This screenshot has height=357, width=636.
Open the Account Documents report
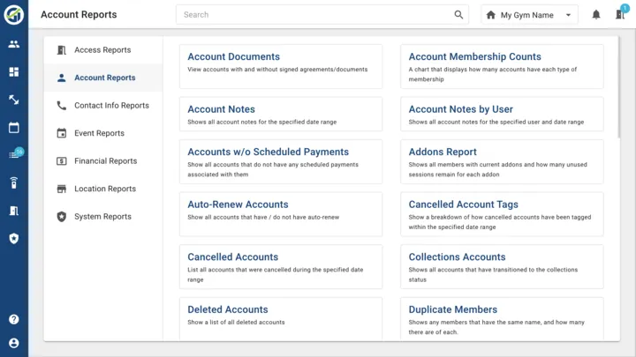tap(281, 66)
